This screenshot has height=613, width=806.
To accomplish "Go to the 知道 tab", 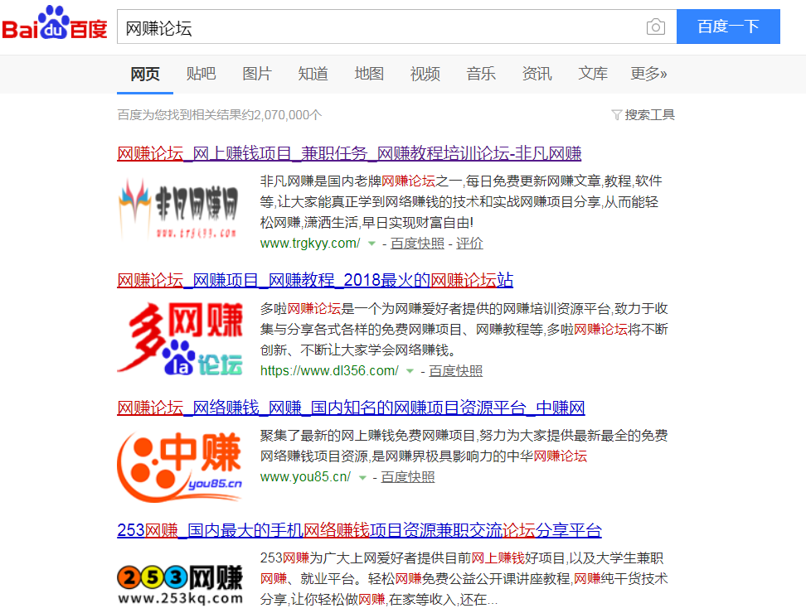I will pyautogui.click(x=313, y=74).
